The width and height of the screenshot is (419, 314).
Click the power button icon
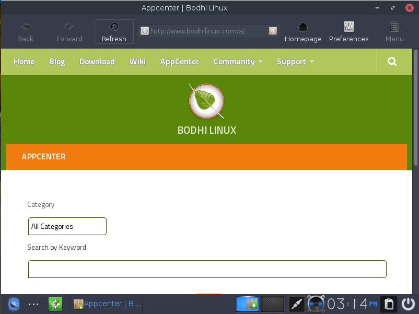pyautogui.click(x=409, y=304)
